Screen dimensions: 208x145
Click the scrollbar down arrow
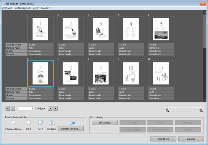coord(205,100)
